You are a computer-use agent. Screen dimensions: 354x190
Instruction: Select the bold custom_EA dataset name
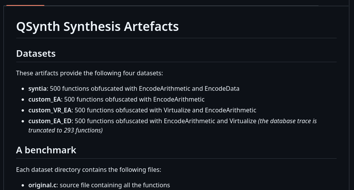point(45,99)
